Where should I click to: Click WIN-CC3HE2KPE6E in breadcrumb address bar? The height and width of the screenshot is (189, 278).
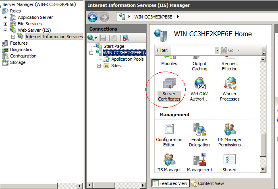(x=153, y=17)
